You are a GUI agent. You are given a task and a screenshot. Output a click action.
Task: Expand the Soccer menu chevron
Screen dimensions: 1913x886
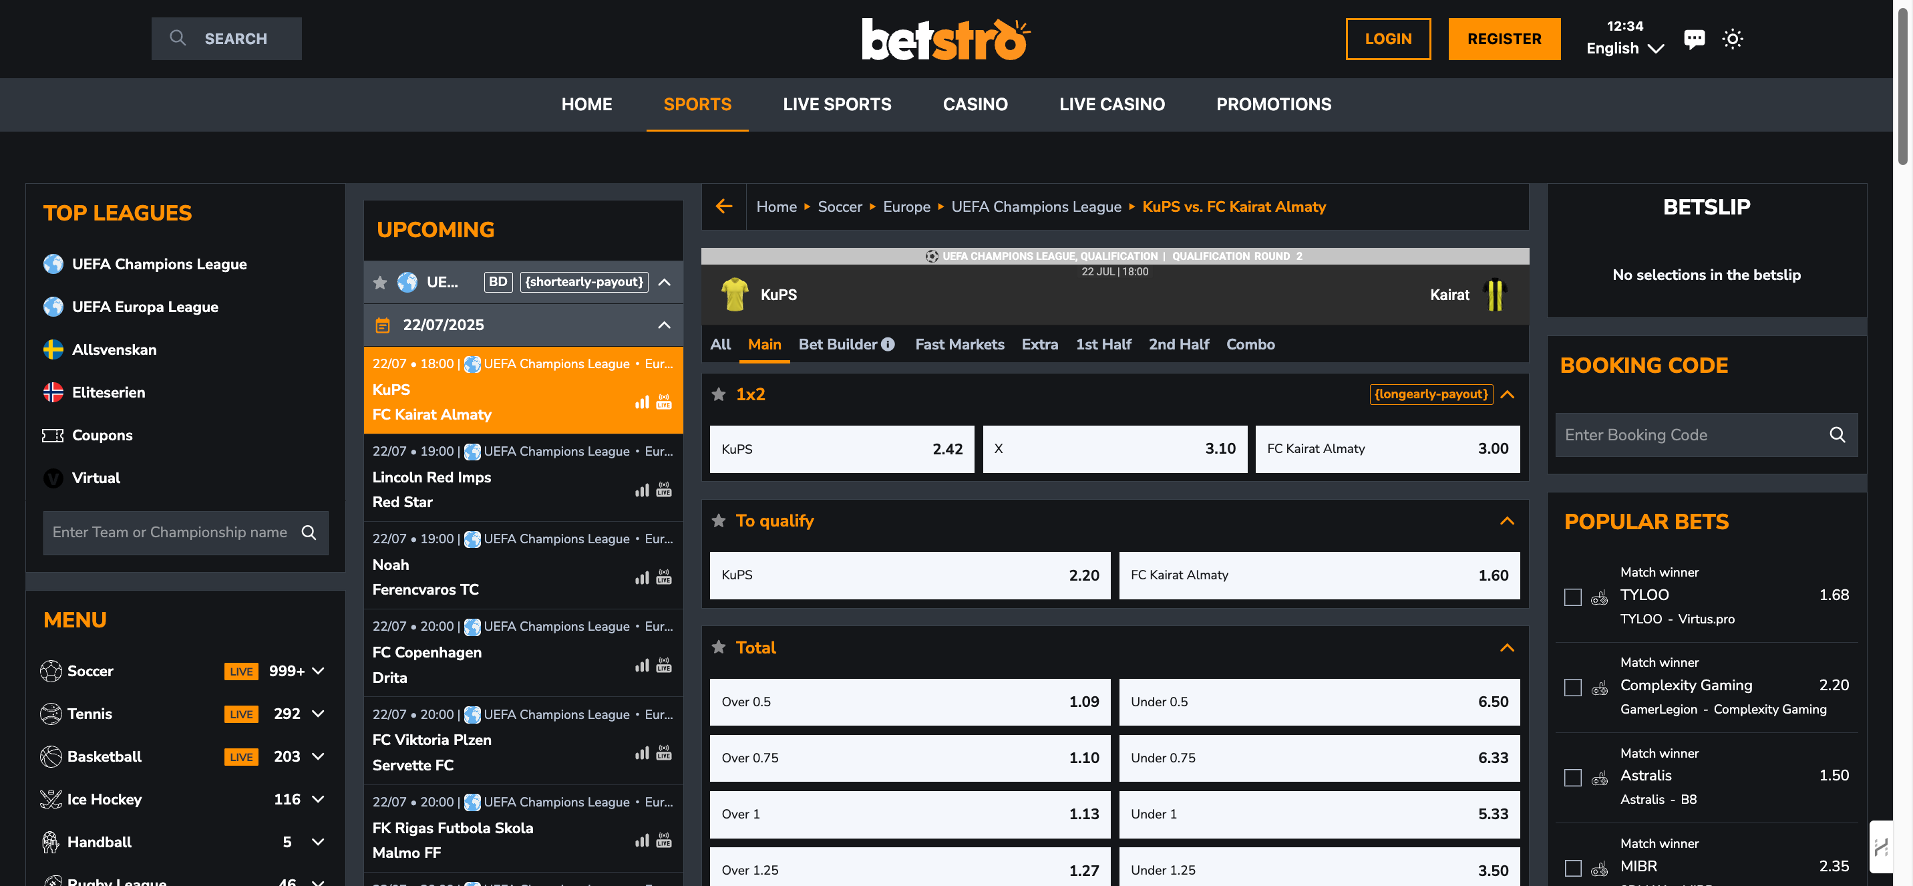click(318, 671)
